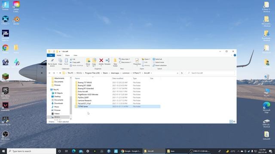Open the Windows Start menu

click(3, 151)
